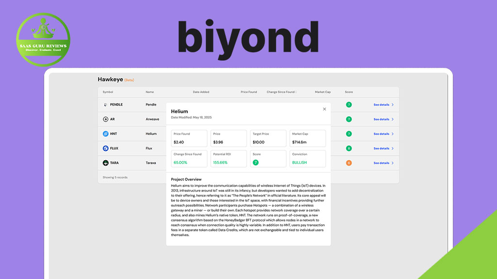
Task: Click the Project Overview heading
Action: [186, 179]
